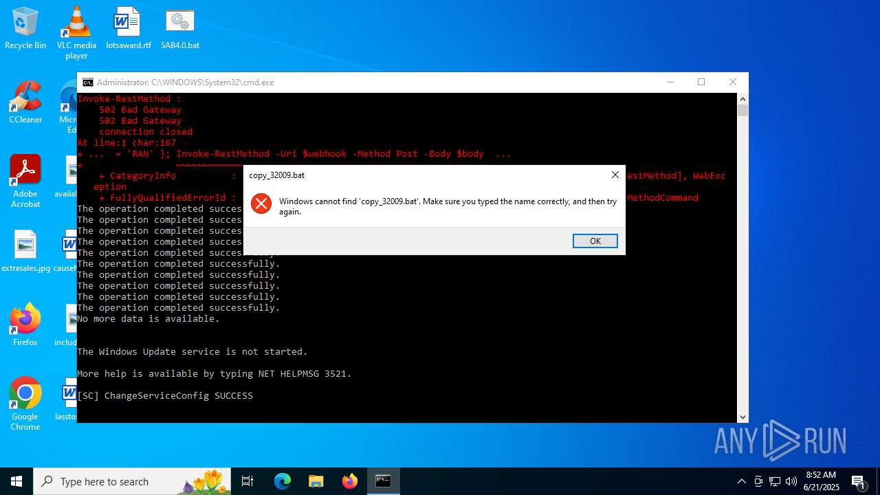Open the Recycle Bin desktop icon
Screen dimensions: 880x495
click(25, 28)
